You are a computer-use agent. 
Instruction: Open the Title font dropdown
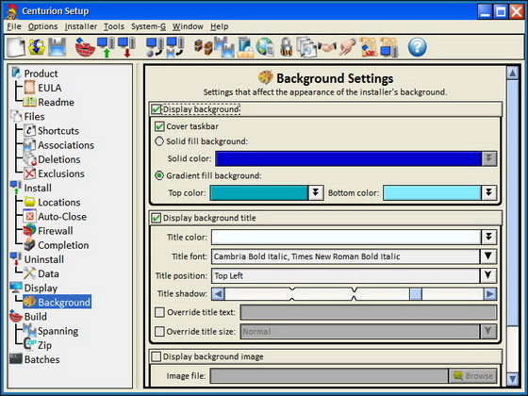(488, 256)
